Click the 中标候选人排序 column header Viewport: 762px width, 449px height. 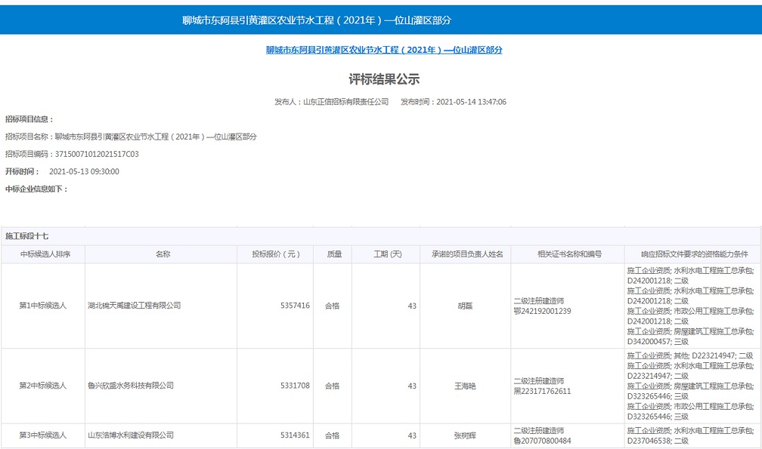tap(43, 254)
